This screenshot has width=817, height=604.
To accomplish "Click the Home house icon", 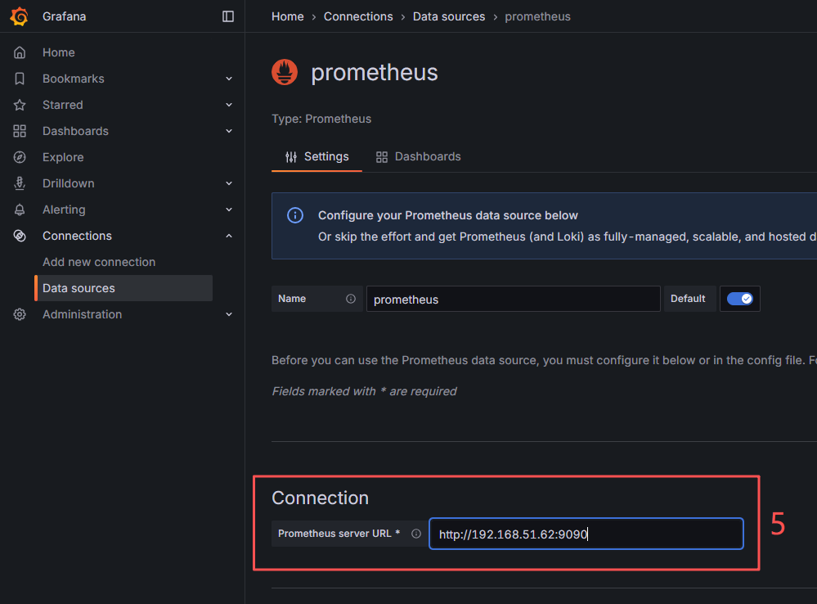I will (20, 52).
